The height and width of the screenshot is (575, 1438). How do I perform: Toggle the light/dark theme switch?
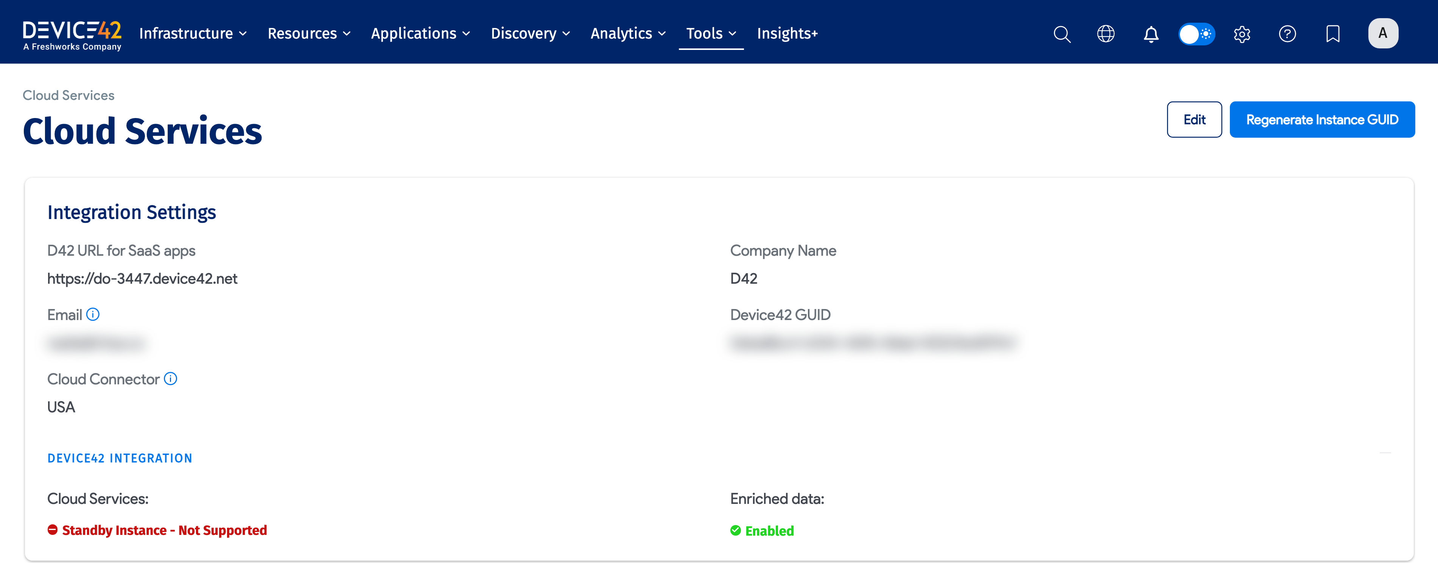[x=1196, y=34]
